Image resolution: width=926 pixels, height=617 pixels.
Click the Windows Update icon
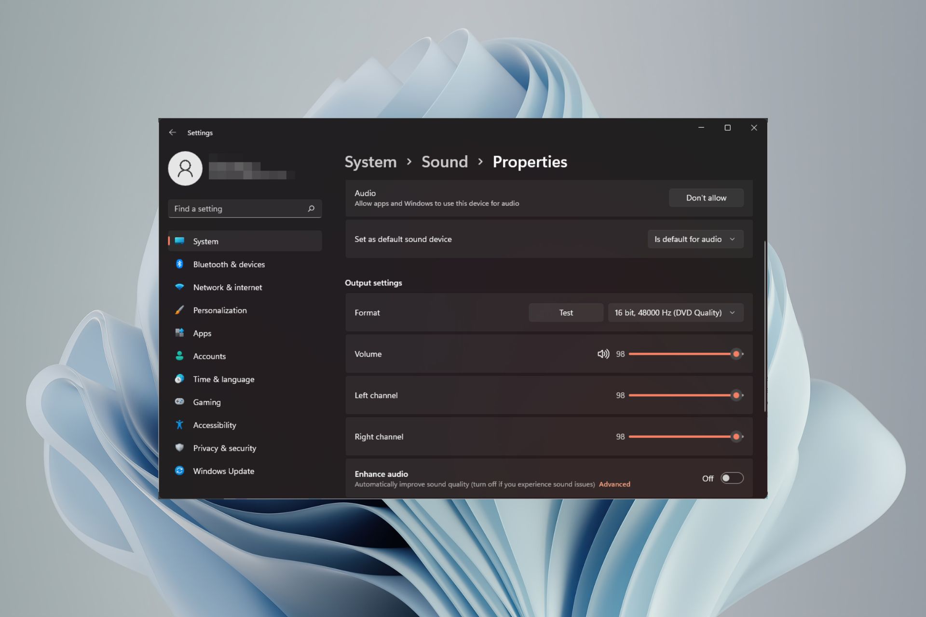click(179, 471)
